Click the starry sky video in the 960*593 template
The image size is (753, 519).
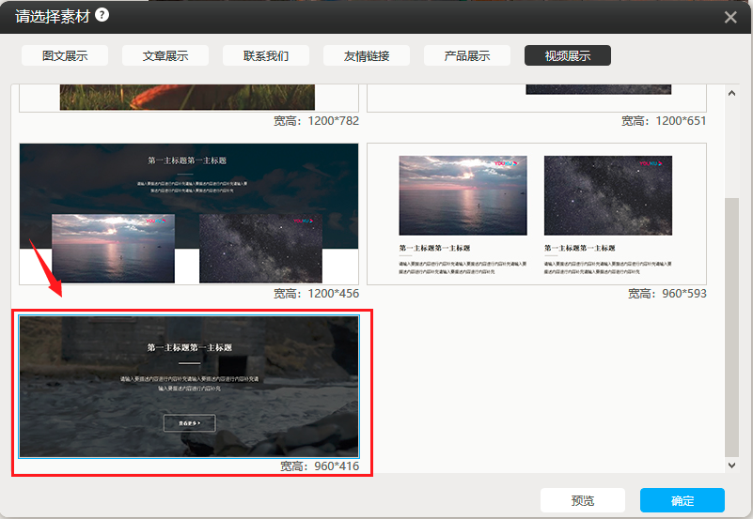tap(608, 195)
